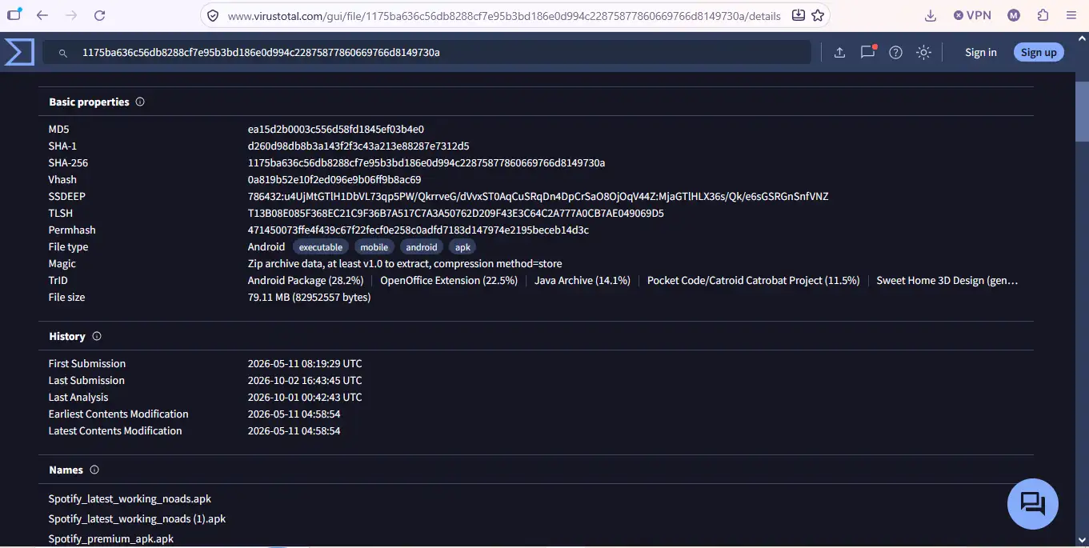
Task: Click the SSDEEP value
Action: tap(538, 196)
